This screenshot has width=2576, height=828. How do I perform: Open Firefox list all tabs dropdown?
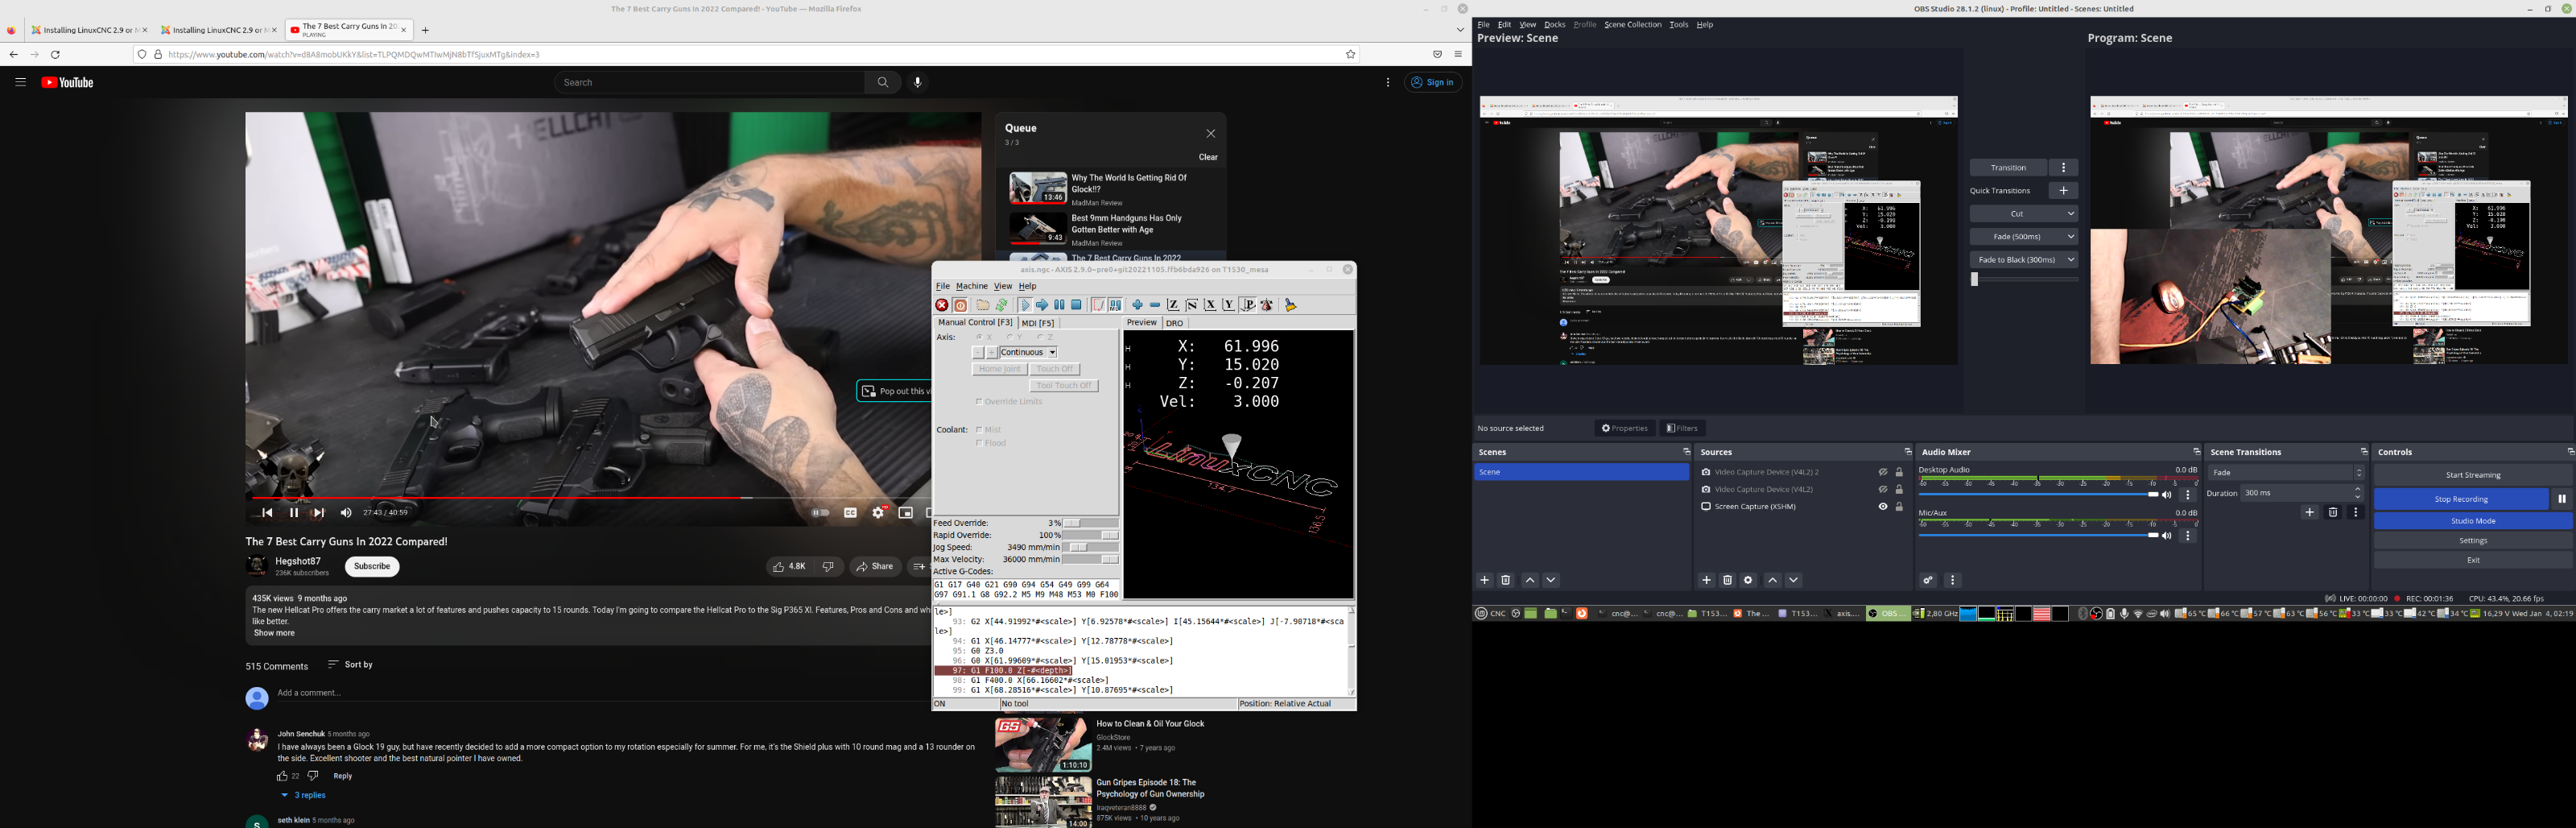click(x=1460, y=30)
